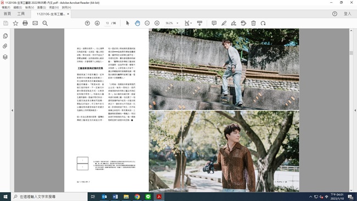Go to the previous page arrow
Viewport: 357px width, 201px height.
(x=87, y=23)
